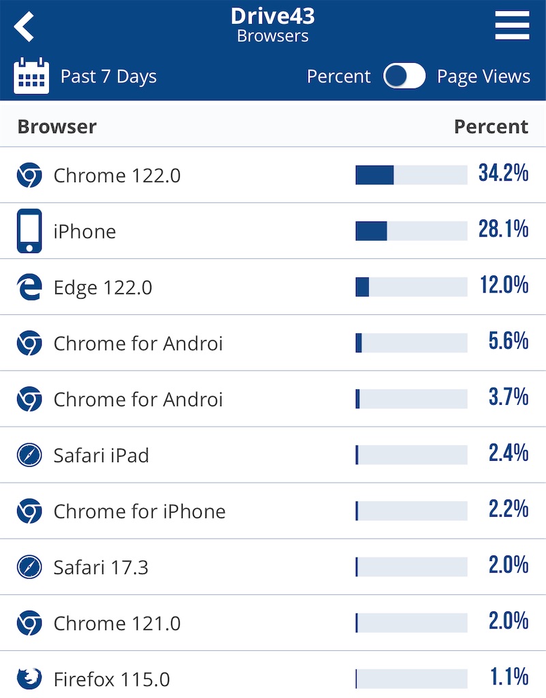The height and width of the screenshot is (698, 546).
Task: Tap the 5.6% Chrome for Android value
Action: (509, 341)
